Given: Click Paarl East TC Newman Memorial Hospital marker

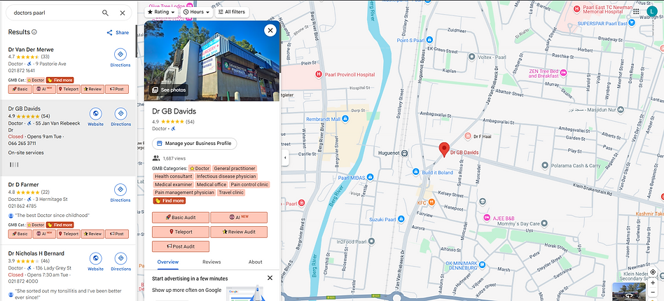Looking at the screenshot, I should pyautogui.click(x=576, y=8).
